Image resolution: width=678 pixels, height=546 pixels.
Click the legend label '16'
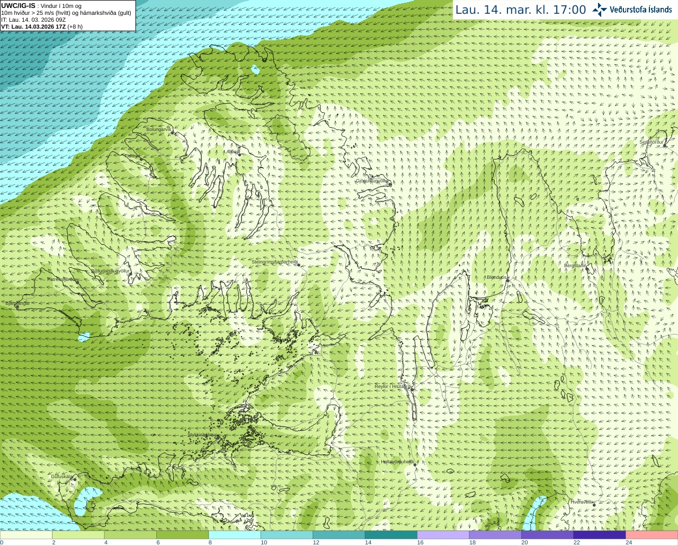point(421,542)
